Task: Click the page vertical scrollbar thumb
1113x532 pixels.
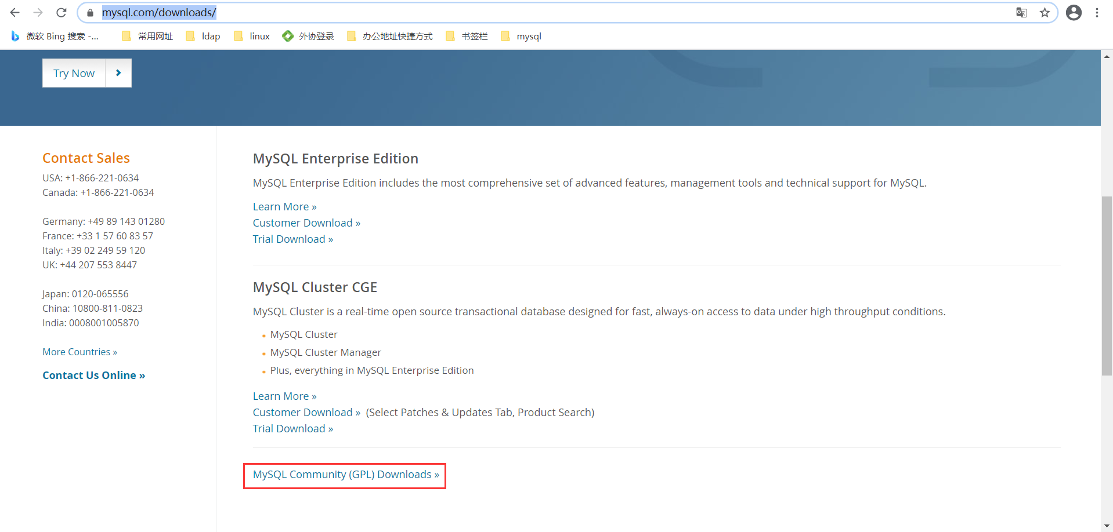Action: [x=1107, y=286]
